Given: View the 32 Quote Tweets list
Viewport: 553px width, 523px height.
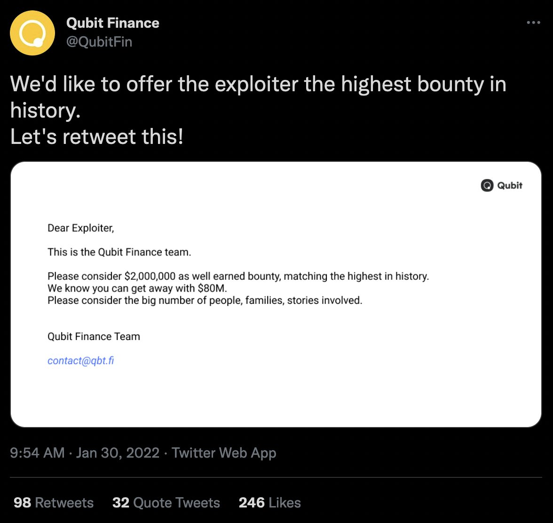Looking at the screenshot, I should pos(166,503).
